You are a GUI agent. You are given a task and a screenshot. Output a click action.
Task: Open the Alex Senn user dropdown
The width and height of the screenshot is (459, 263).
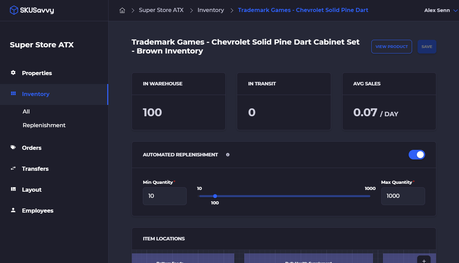click(x=441, y=10)
